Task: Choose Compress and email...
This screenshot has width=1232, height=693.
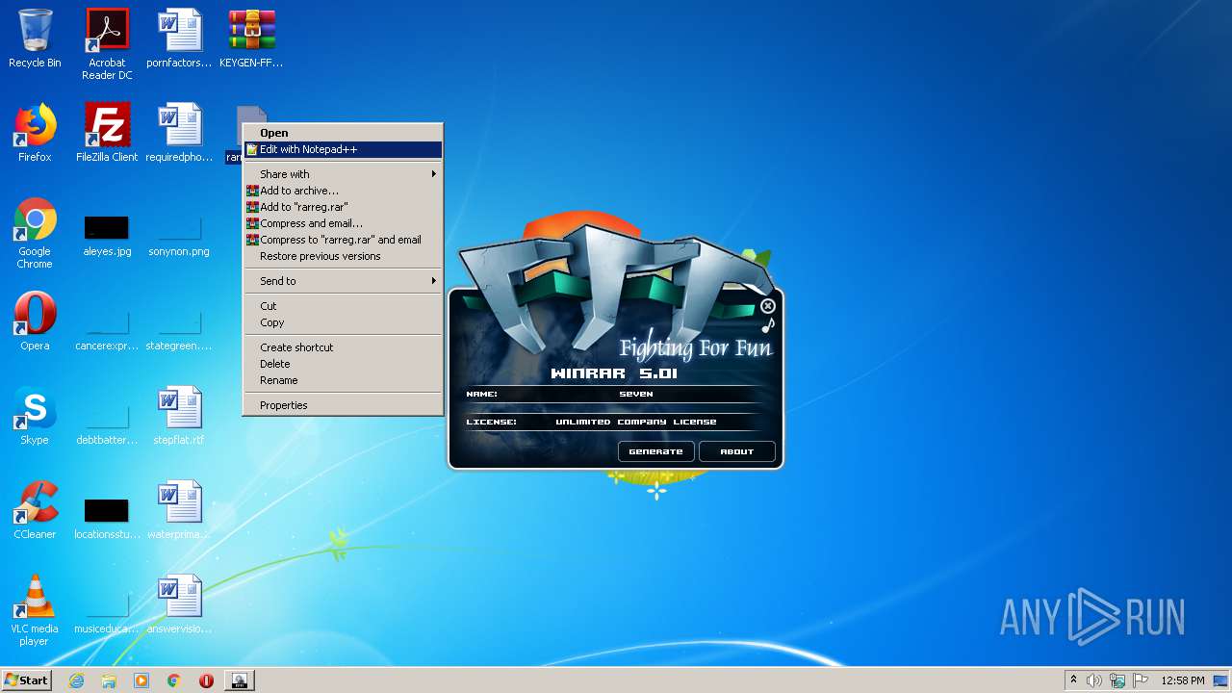Action: click(343, 223)
